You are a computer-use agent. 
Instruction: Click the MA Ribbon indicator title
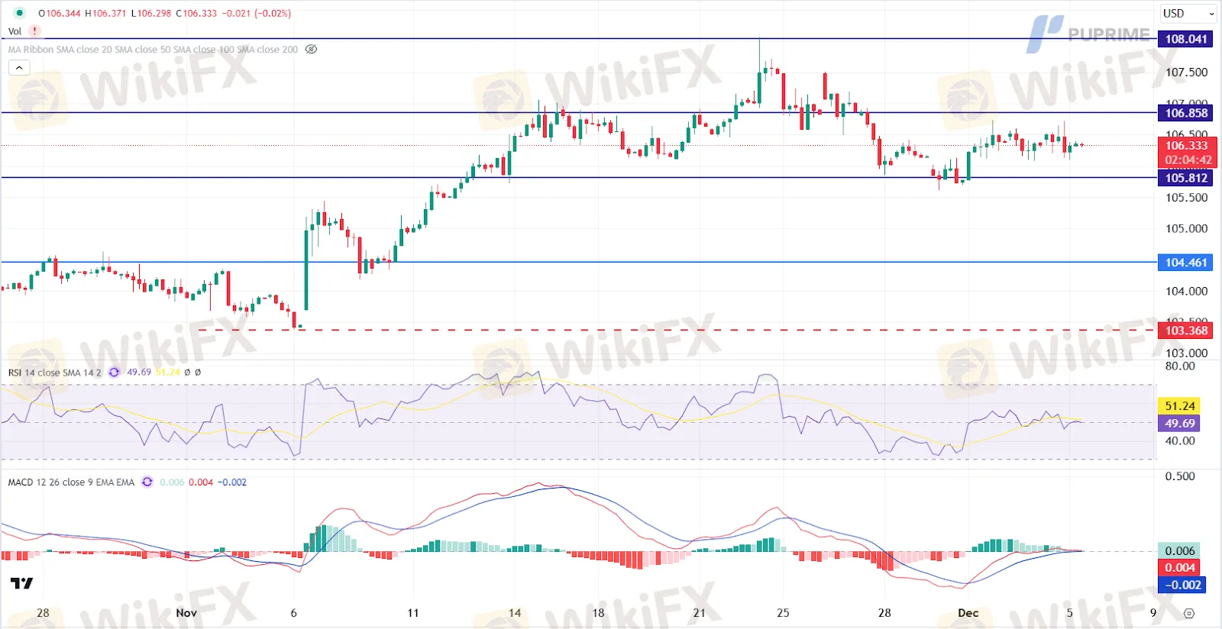(153, 50)
